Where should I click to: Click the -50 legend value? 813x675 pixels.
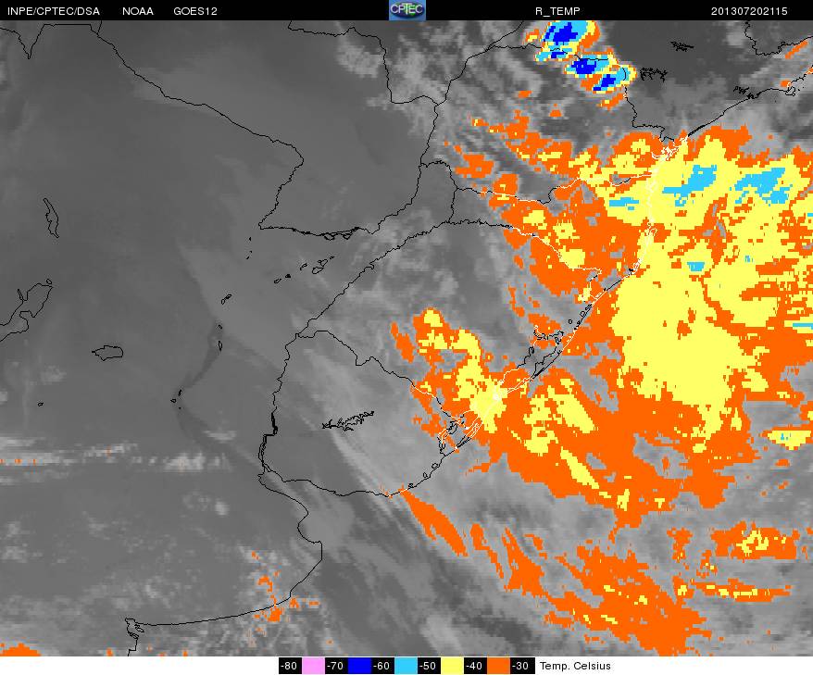pyautogui.click(x=429, y=666)
